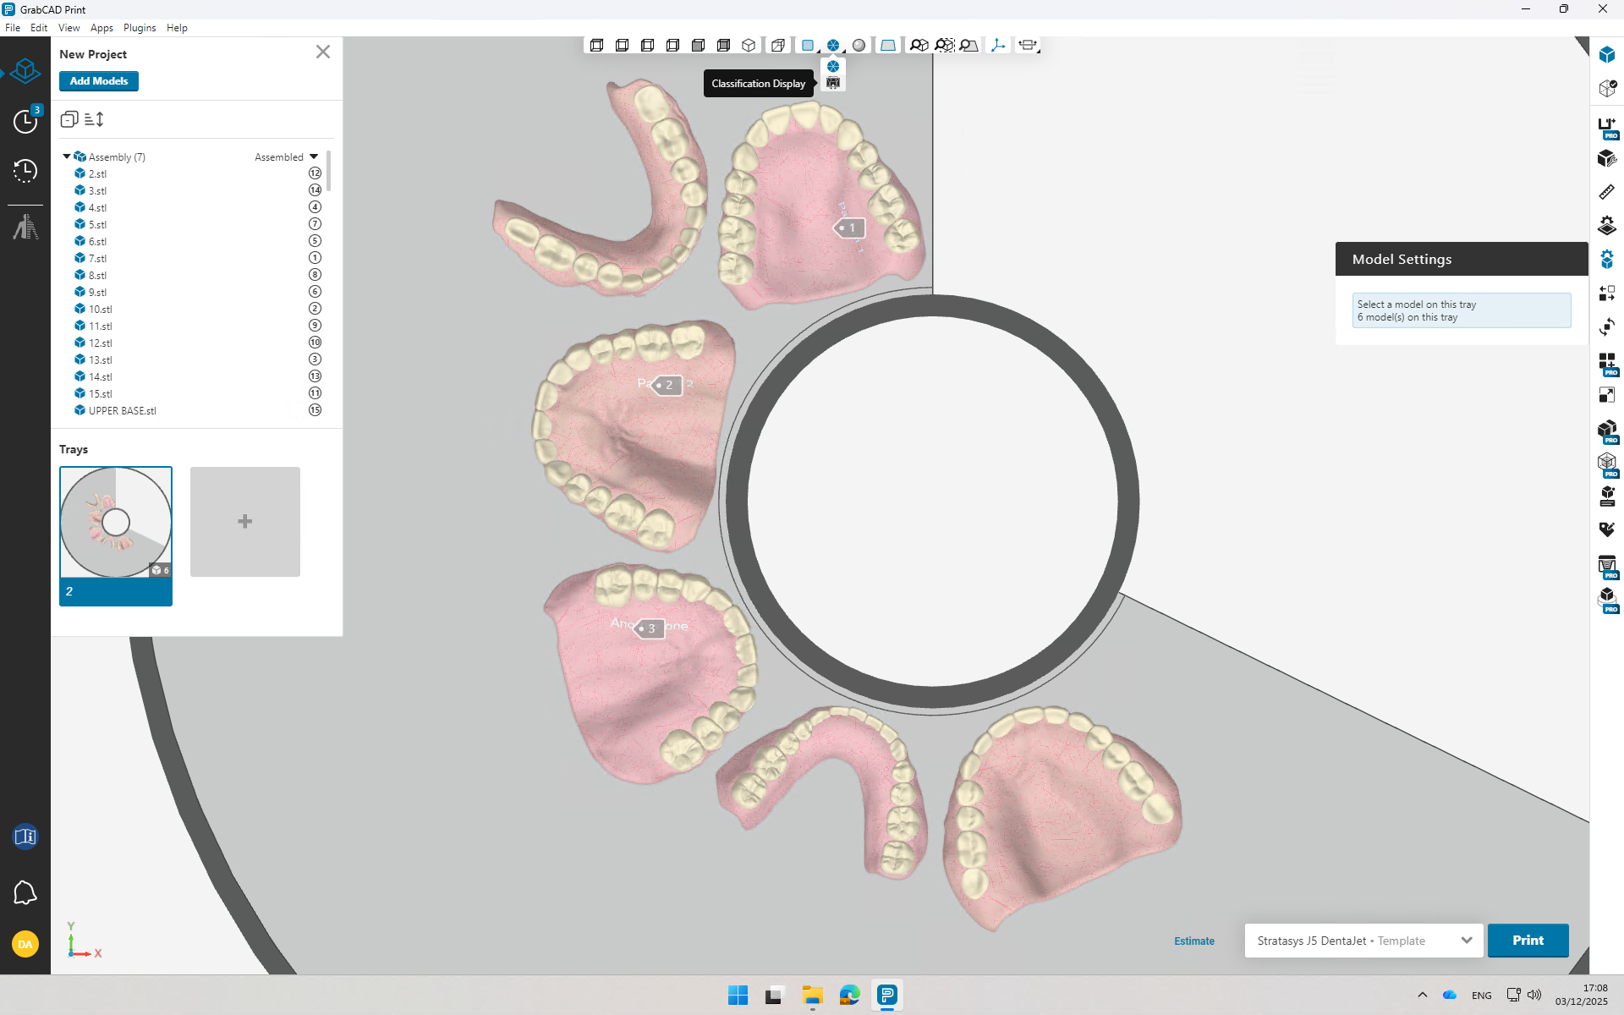Click the Estimate link
Viewport: 1624px width, 1015px height.
(1193, 941)
